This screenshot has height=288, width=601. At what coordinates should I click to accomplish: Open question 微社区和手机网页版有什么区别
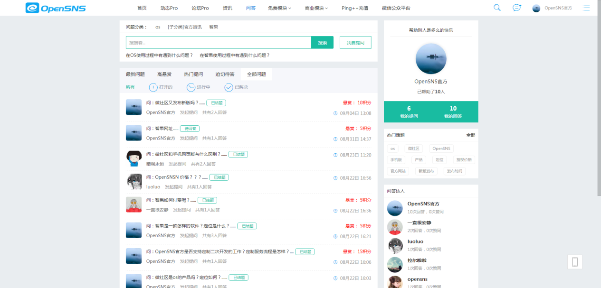[x=186, y=155]
